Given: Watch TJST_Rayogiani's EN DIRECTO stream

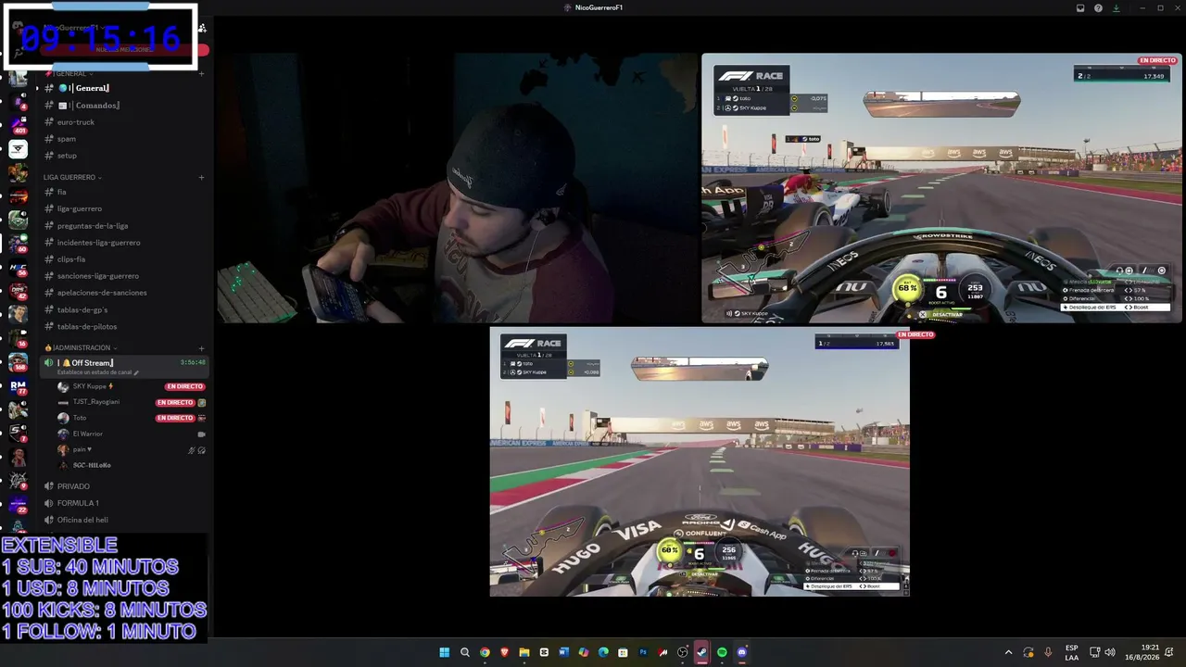Looking at the screenshot, I should point(175,403).
